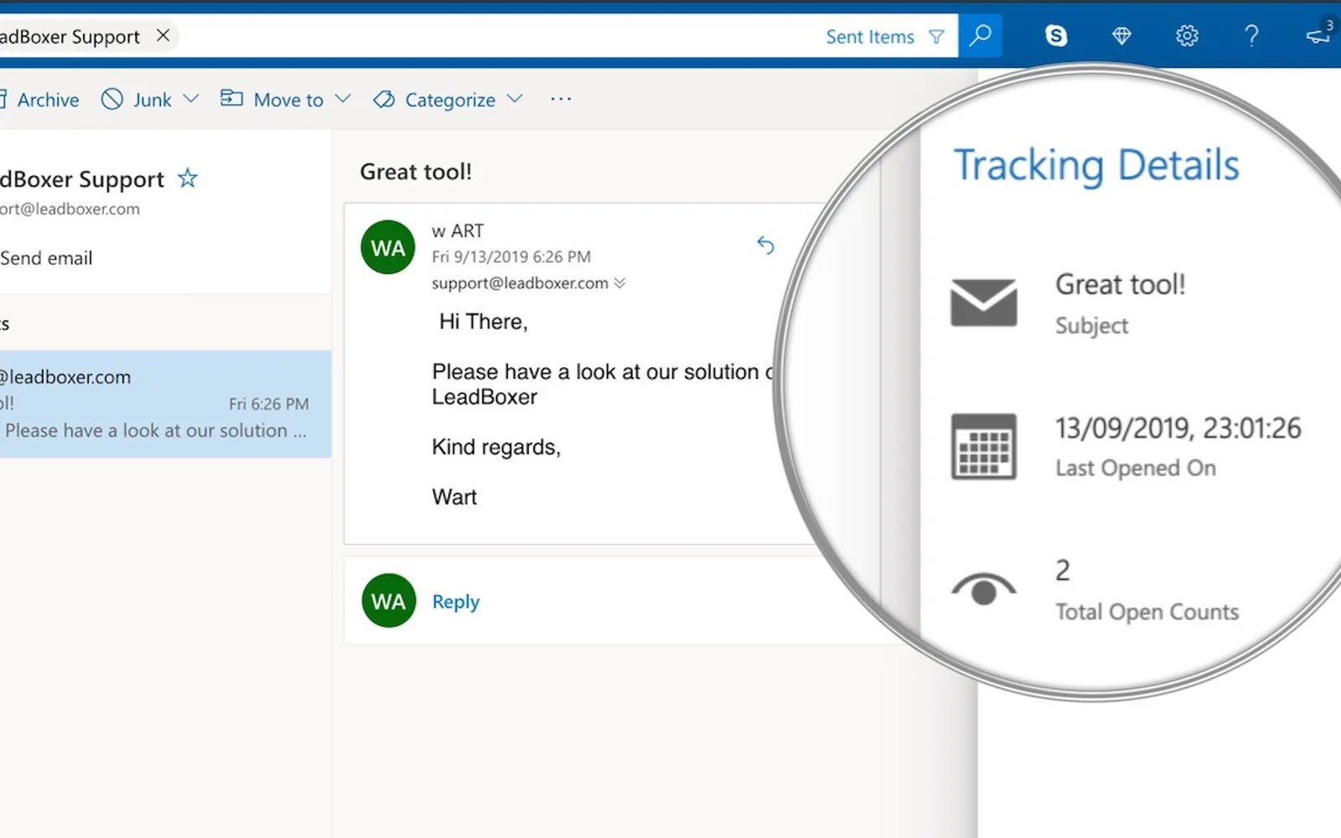Viewport: 1341px width, 838px height.
Task: Click the reply arrow icon
Action: [x=765, y=245]
